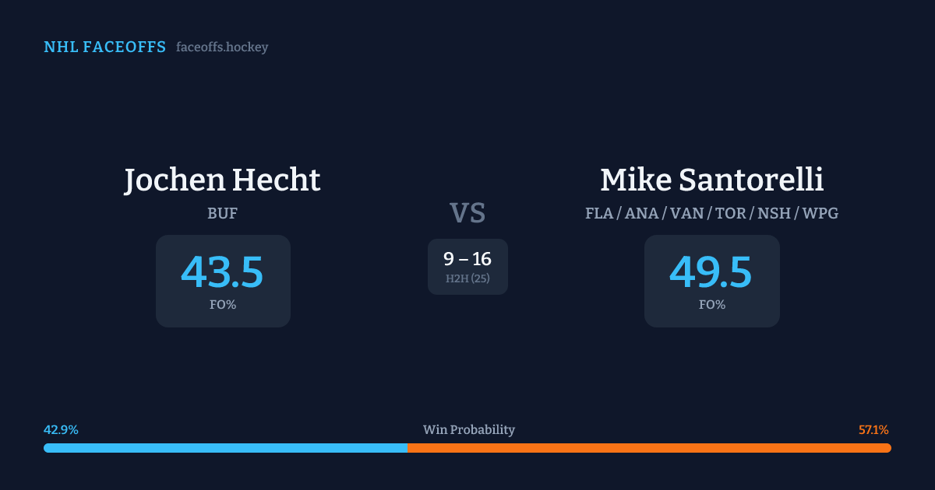Click the 49.5 faceoff percentage number

coord(711,272)
